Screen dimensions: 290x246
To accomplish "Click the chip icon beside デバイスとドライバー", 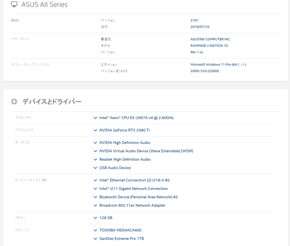I will [x=14, y=102].
